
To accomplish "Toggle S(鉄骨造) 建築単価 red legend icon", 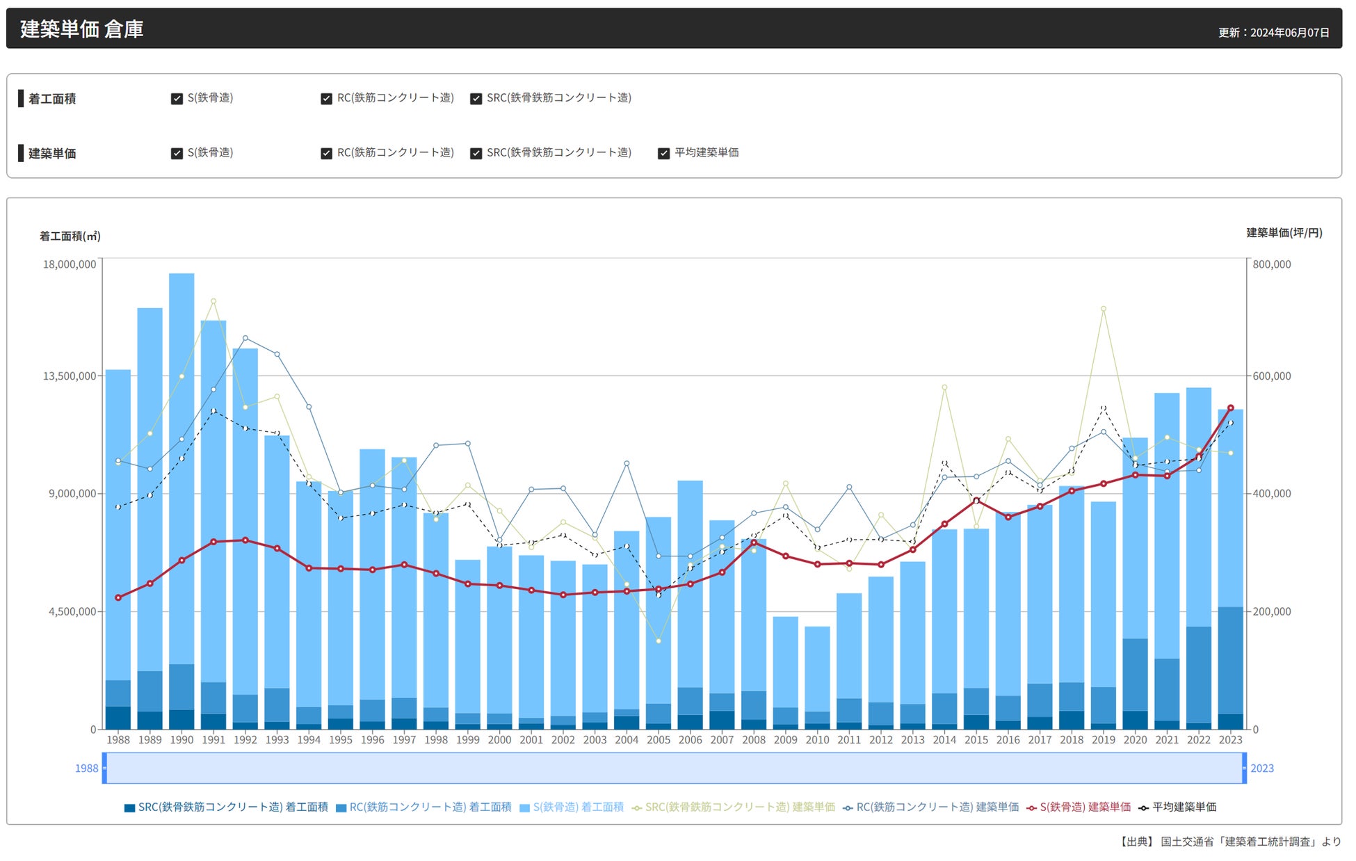I will click(x=1031, y=807).
